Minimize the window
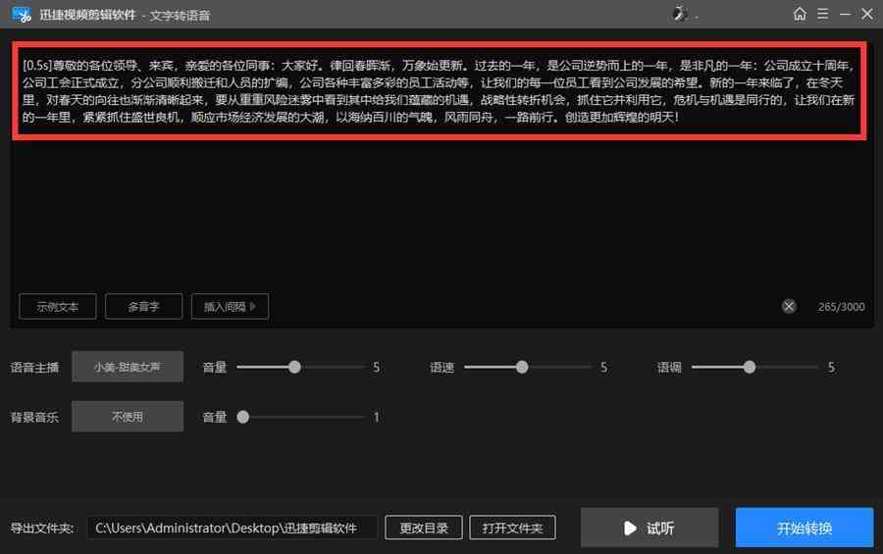This screenshot has height=554, width=883. point(845,14)
